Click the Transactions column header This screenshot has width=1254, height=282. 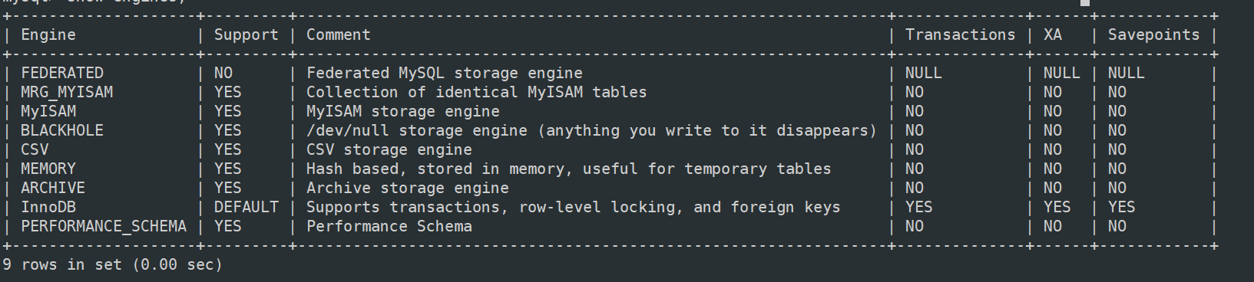coord(960,34)
